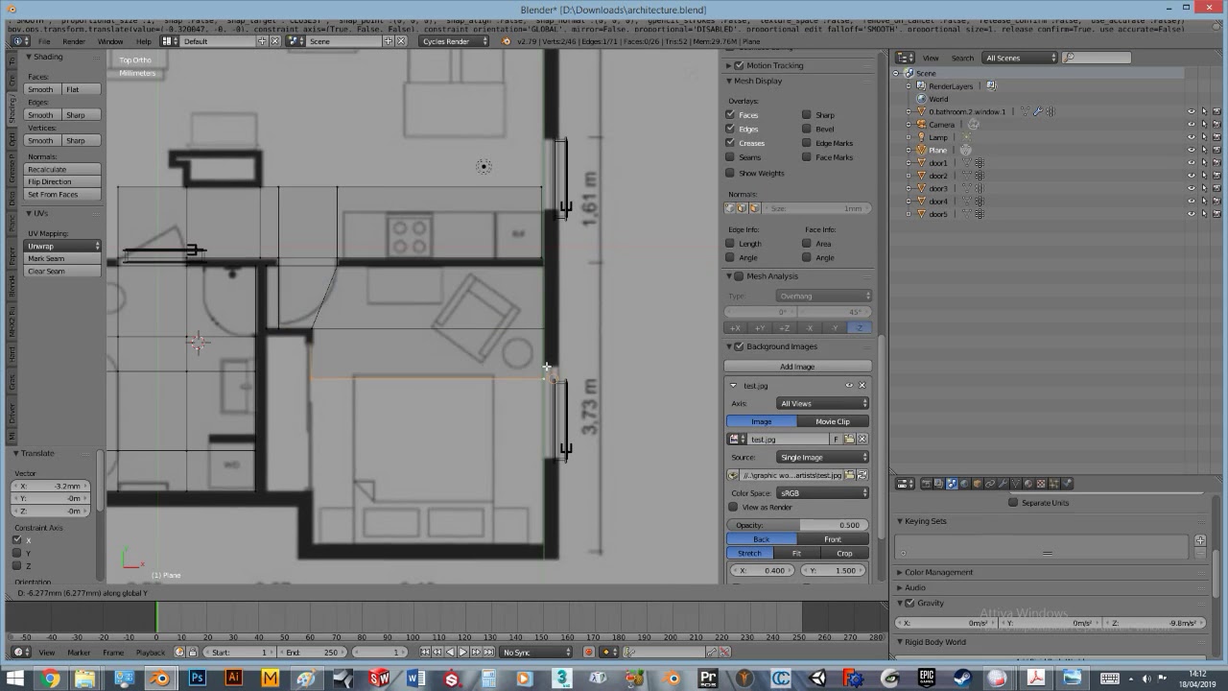This screenshot has width=1228, height=691.
Task: Disable Faces overlay checkbox
Action: 730,115
